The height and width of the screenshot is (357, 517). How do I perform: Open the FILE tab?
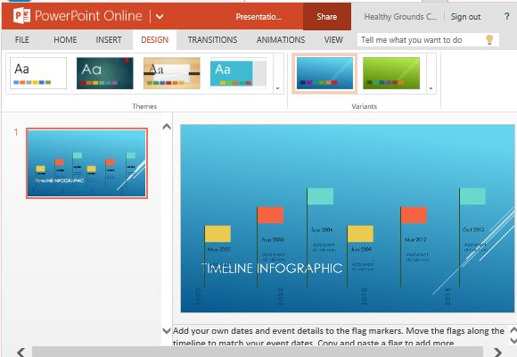click(21, 40)
